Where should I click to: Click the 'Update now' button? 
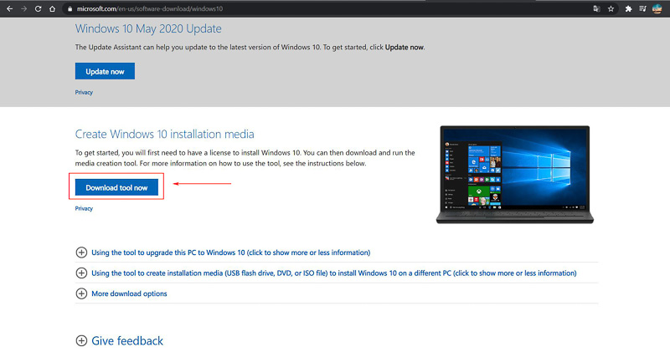click(x=105, y=71)
